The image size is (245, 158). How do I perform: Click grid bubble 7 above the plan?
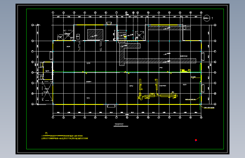[x=116, y=13]
